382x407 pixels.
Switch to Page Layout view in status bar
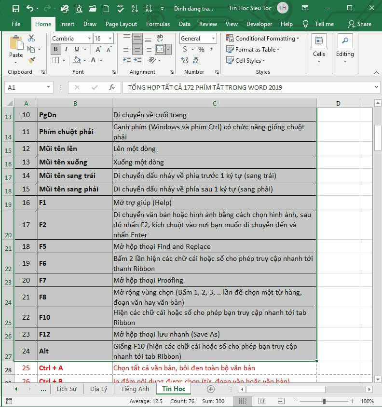pyautogui.click(x=262, y=401)
